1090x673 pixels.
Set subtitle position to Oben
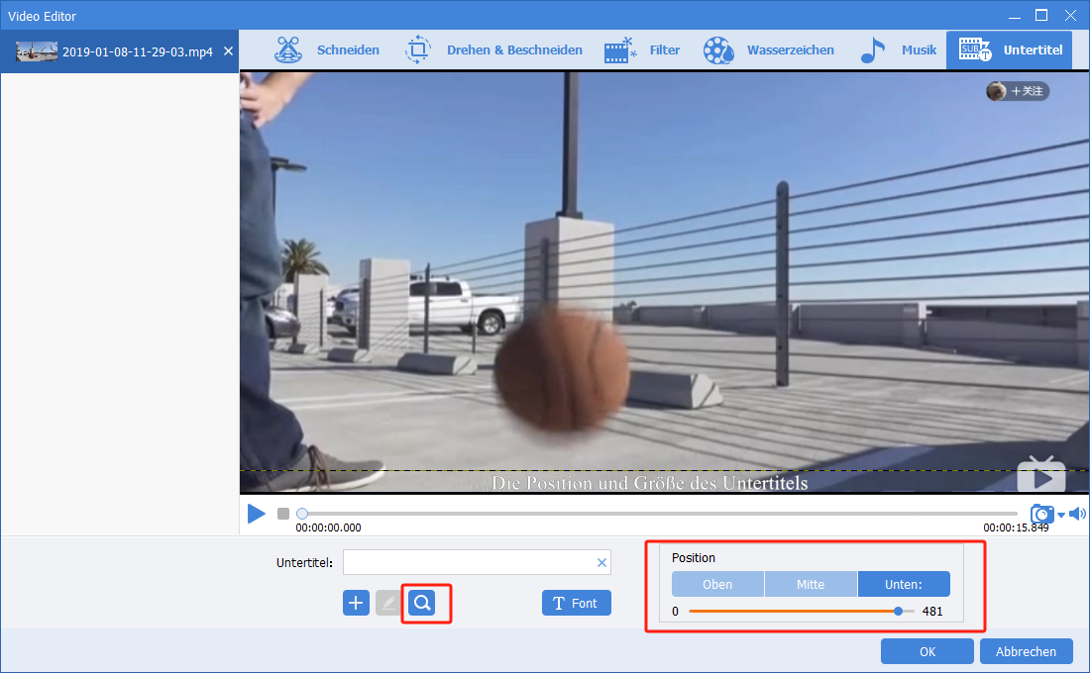pyautogui.click(x=717, y=584)
